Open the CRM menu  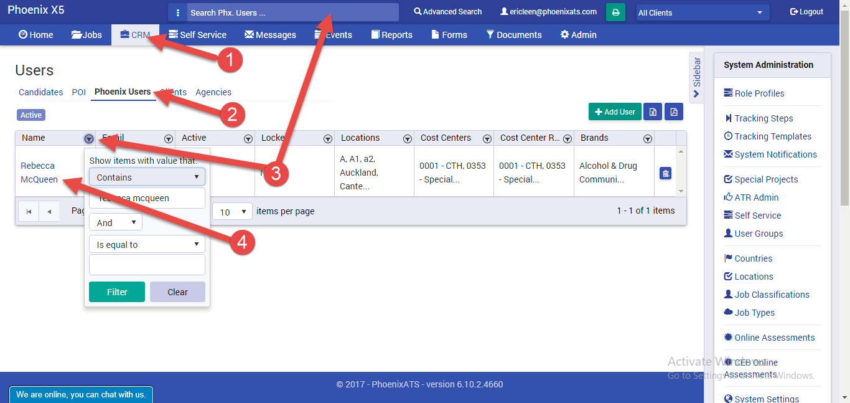click(135, 35)
